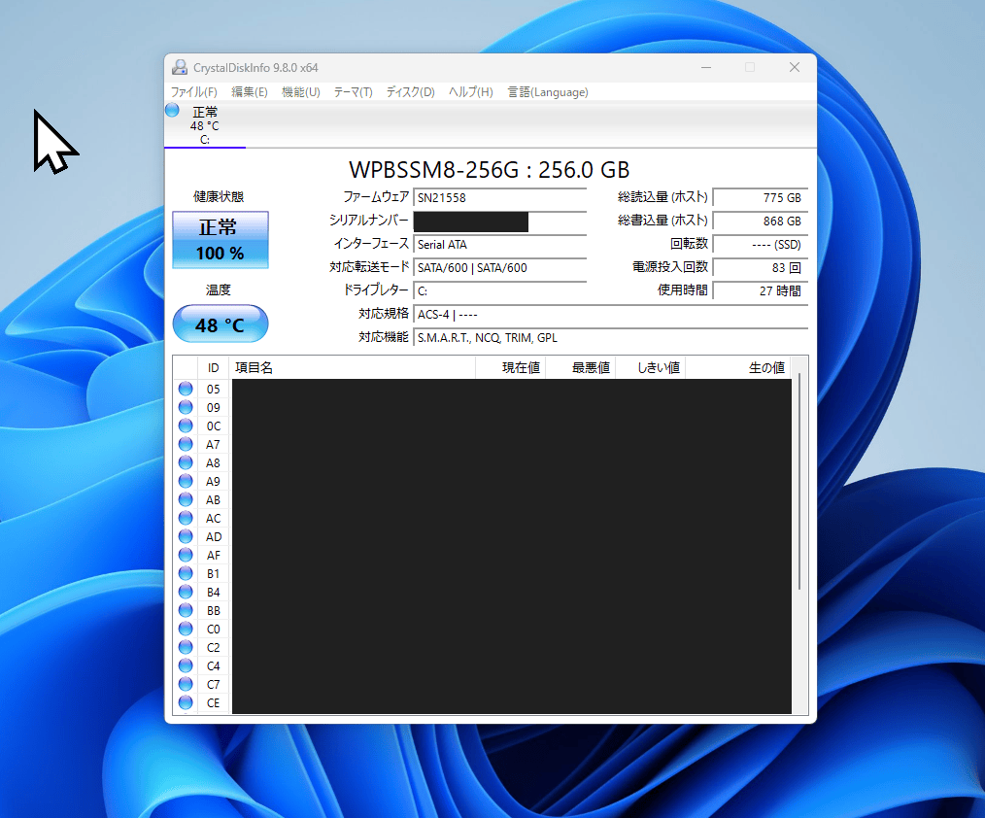
Task: Click the 48 °C temperature button
Action: coord(221,324)
